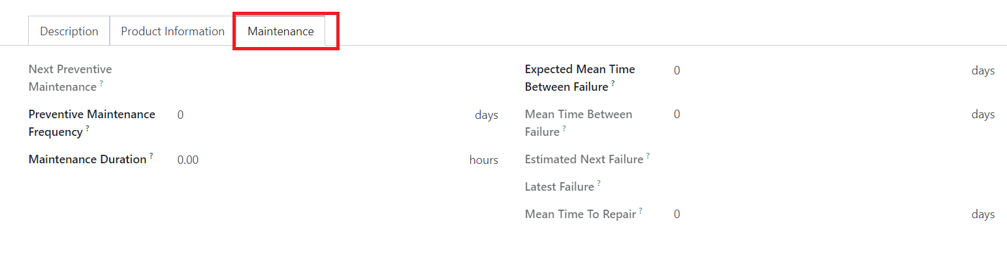Click help icon beside Preventive Maintenance Frequency
The height and width of the screenshot is (256, 1007).
[x=88, y=129]
